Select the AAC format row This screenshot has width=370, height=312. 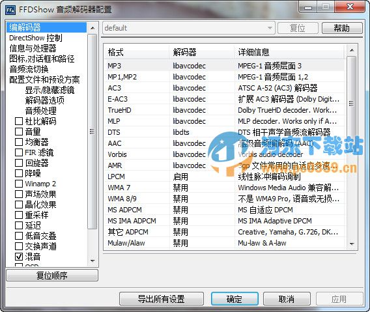pyautogui.click(x=224, y=143)
